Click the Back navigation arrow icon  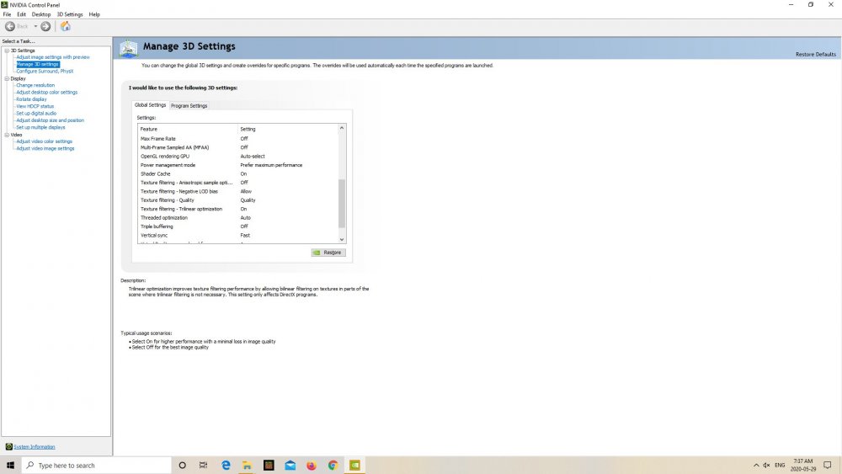click(9, 26)
